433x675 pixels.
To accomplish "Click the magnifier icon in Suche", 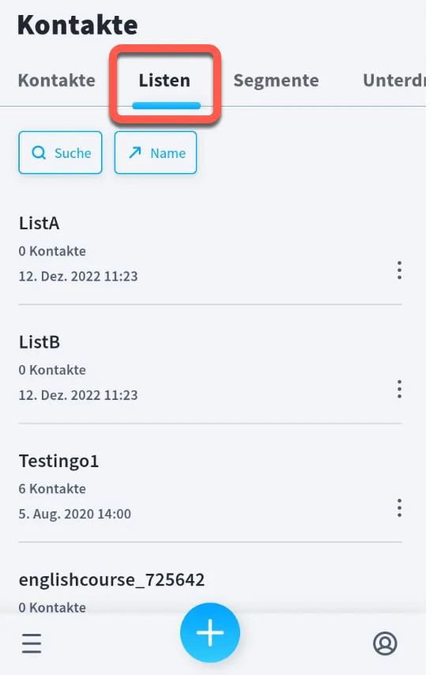I will [39, 153].
